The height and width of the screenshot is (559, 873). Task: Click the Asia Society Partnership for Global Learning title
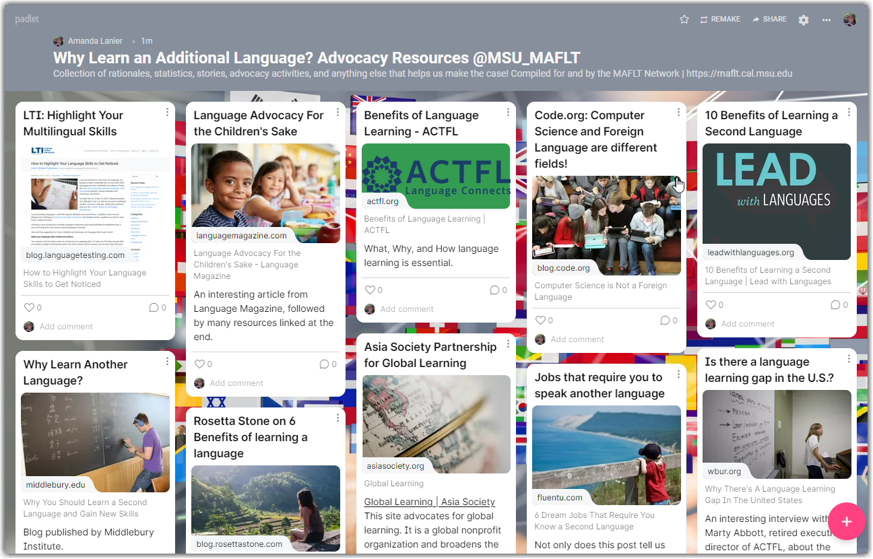pos(430,355)
